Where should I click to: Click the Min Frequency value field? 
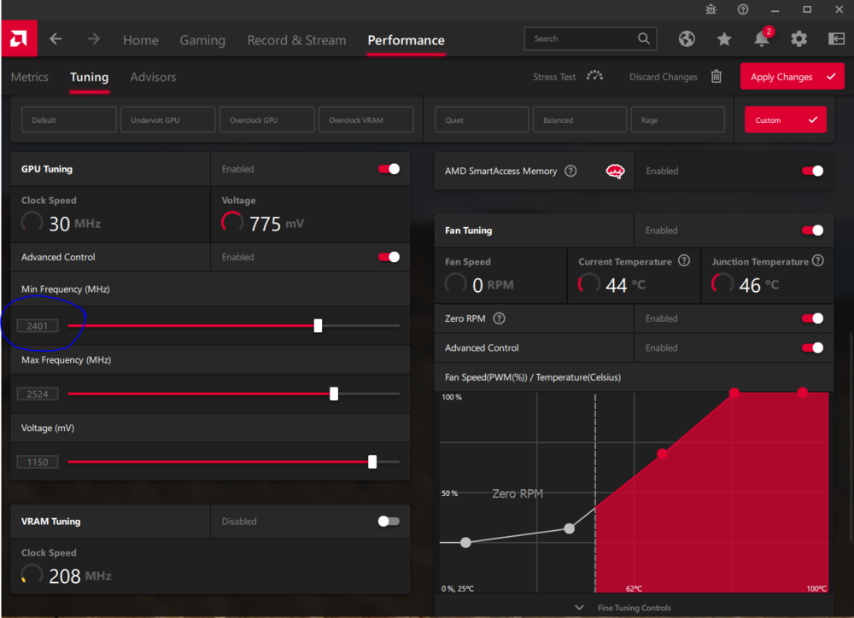click(x=38, y=325)
